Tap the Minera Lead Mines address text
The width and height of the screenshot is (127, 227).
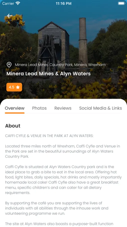point(60,65)
